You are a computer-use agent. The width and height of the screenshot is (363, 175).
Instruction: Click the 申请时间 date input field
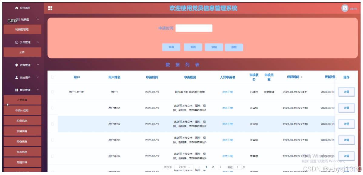pos(194,28)
